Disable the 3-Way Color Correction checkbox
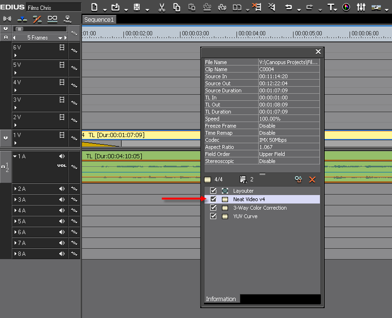The image size is (392, 318). tap(213, 208)
